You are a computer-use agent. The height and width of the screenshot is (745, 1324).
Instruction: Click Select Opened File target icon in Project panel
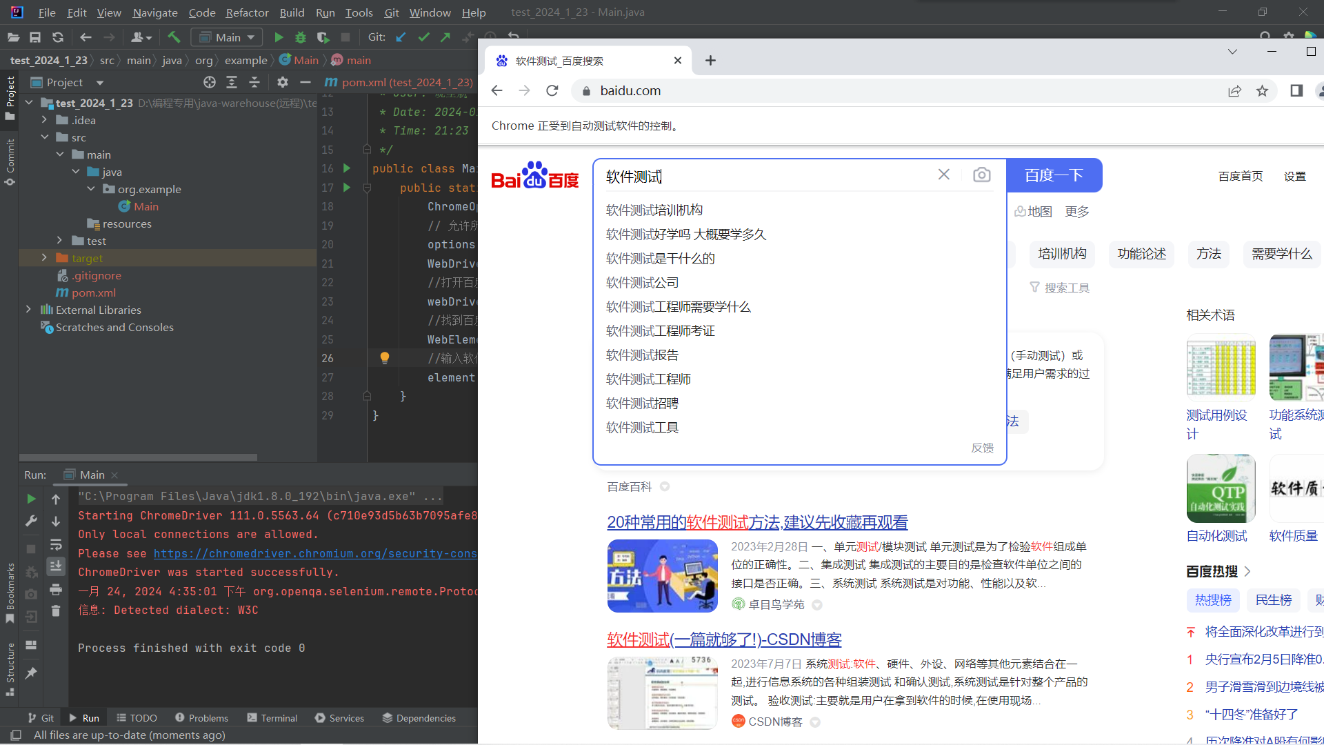point(210,82)
